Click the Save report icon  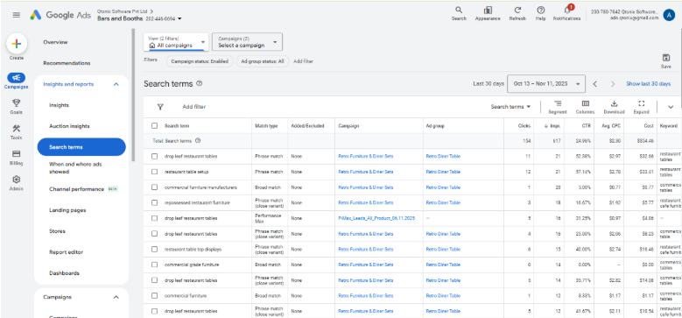(666, 58)
